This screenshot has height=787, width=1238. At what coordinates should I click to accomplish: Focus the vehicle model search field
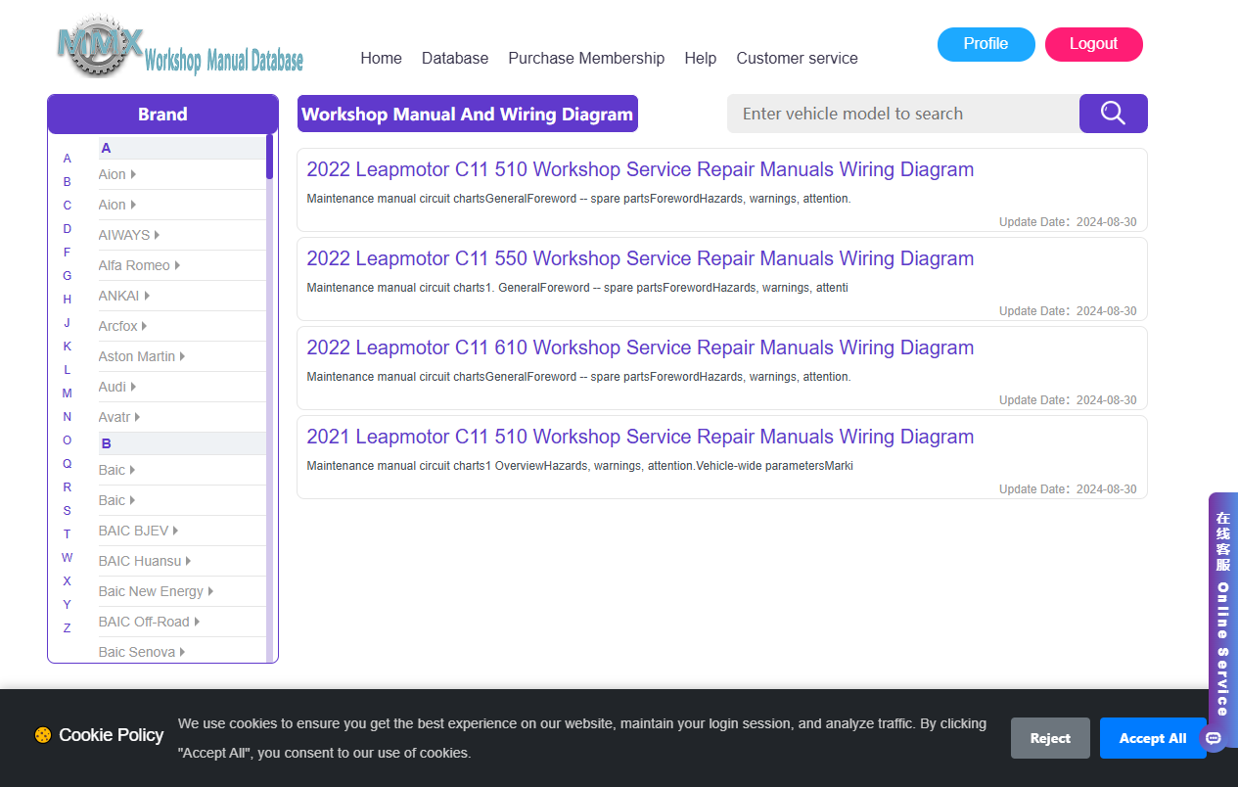pos(903,114)
